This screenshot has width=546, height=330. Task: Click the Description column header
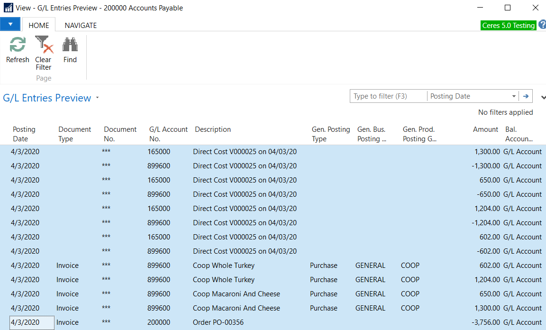coord(213,129)
